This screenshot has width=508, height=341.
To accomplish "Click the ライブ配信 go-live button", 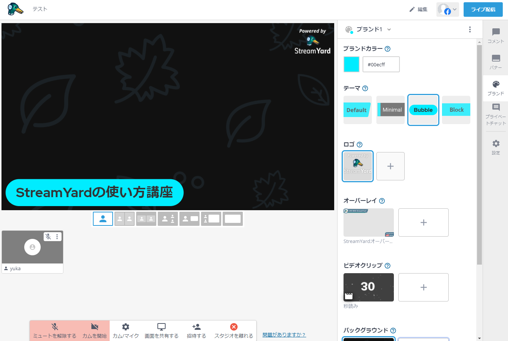I will coord(483,9).
